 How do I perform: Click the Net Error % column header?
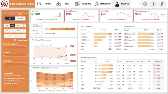coord(141,61)
